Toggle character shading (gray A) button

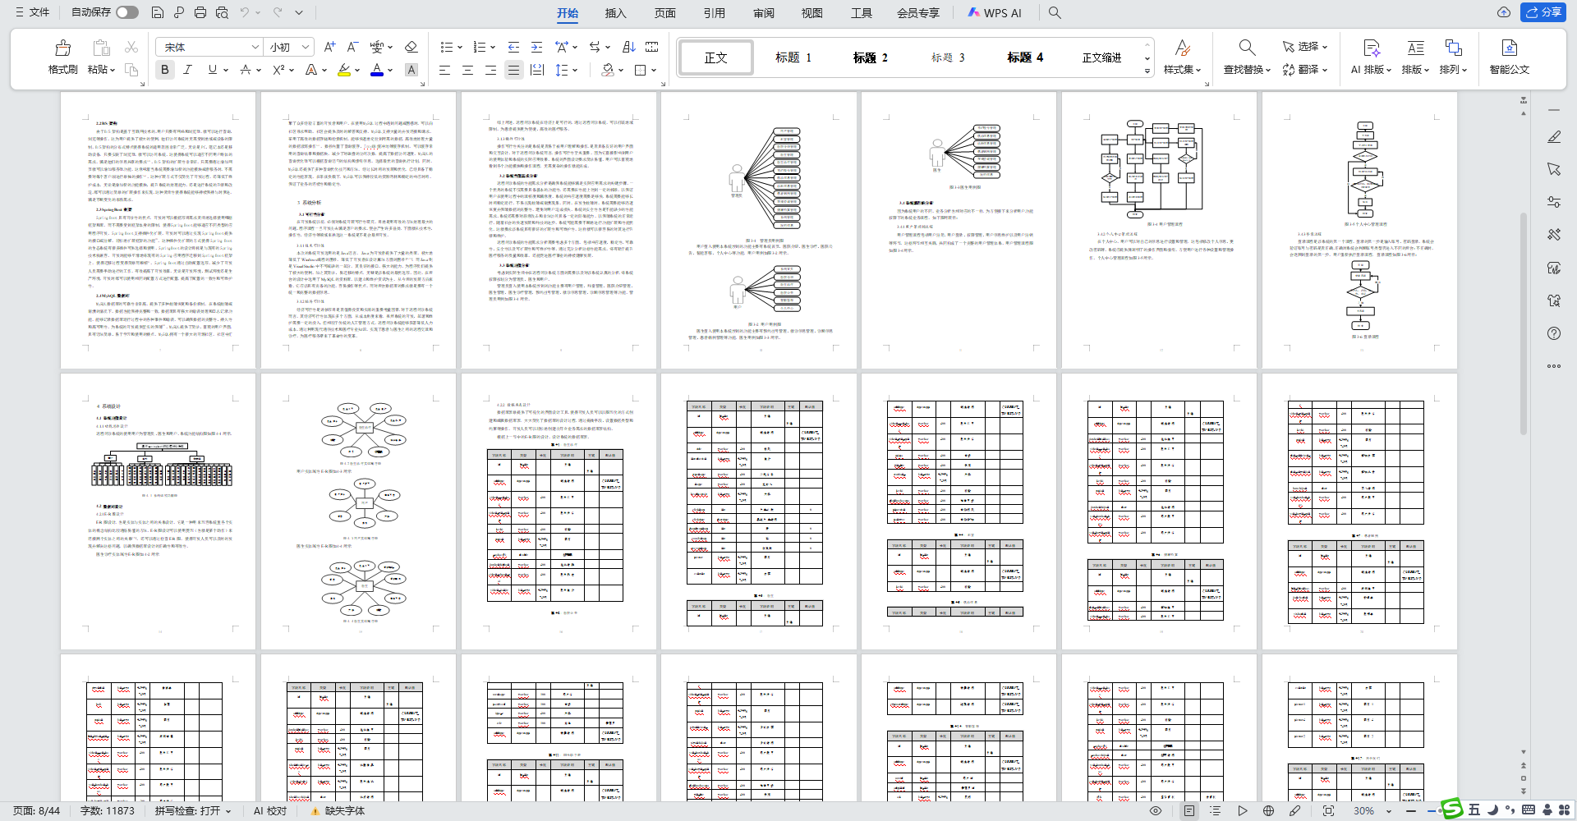tap(411, 70)
